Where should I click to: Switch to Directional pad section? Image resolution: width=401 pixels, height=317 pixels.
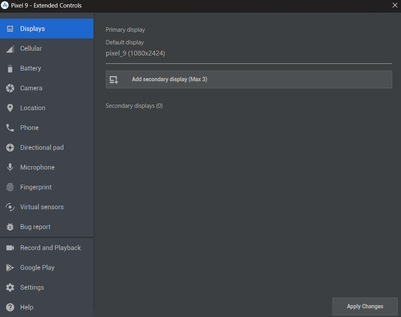pyautogui.click(x=47, y=147)
